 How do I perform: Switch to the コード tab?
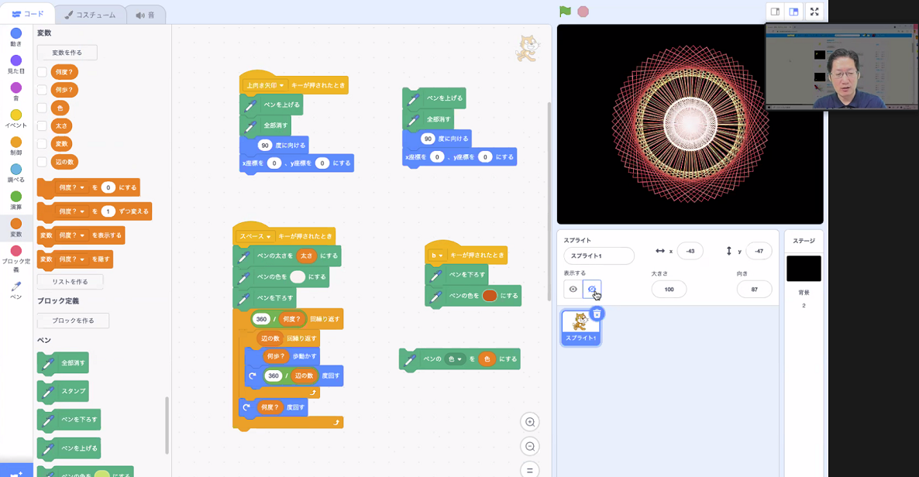pos(28,14)
